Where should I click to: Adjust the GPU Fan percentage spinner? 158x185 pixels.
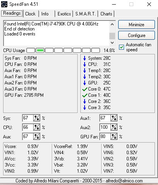[114, 136]
